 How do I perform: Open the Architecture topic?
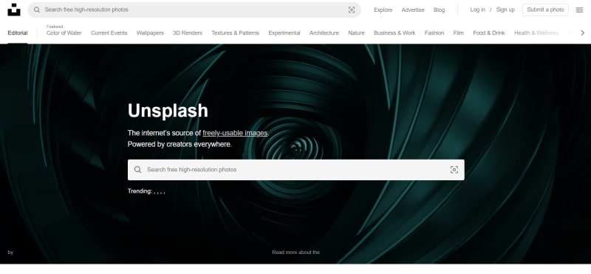point(324,32)
